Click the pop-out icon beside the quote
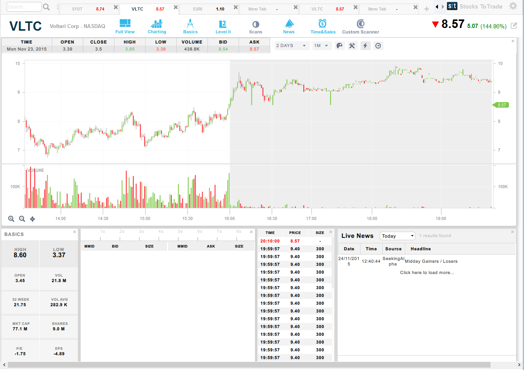Screen dimensions: 524x370 coord(514,26)
